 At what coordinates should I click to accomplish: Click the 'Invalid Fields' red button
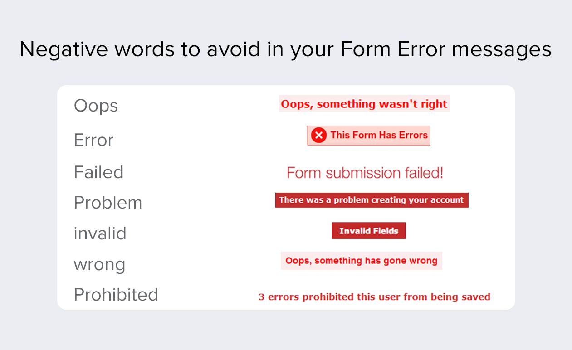369,231
